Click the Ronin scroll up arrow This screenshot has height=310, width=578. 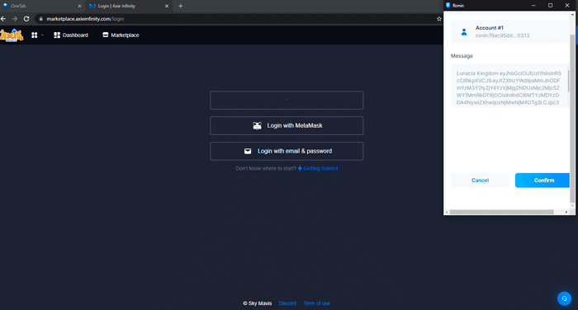coord(572,14)
